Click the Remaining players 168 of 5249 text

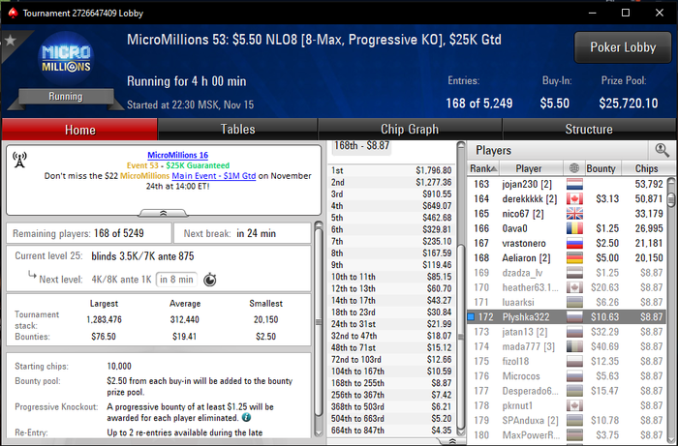click(78, 233)
